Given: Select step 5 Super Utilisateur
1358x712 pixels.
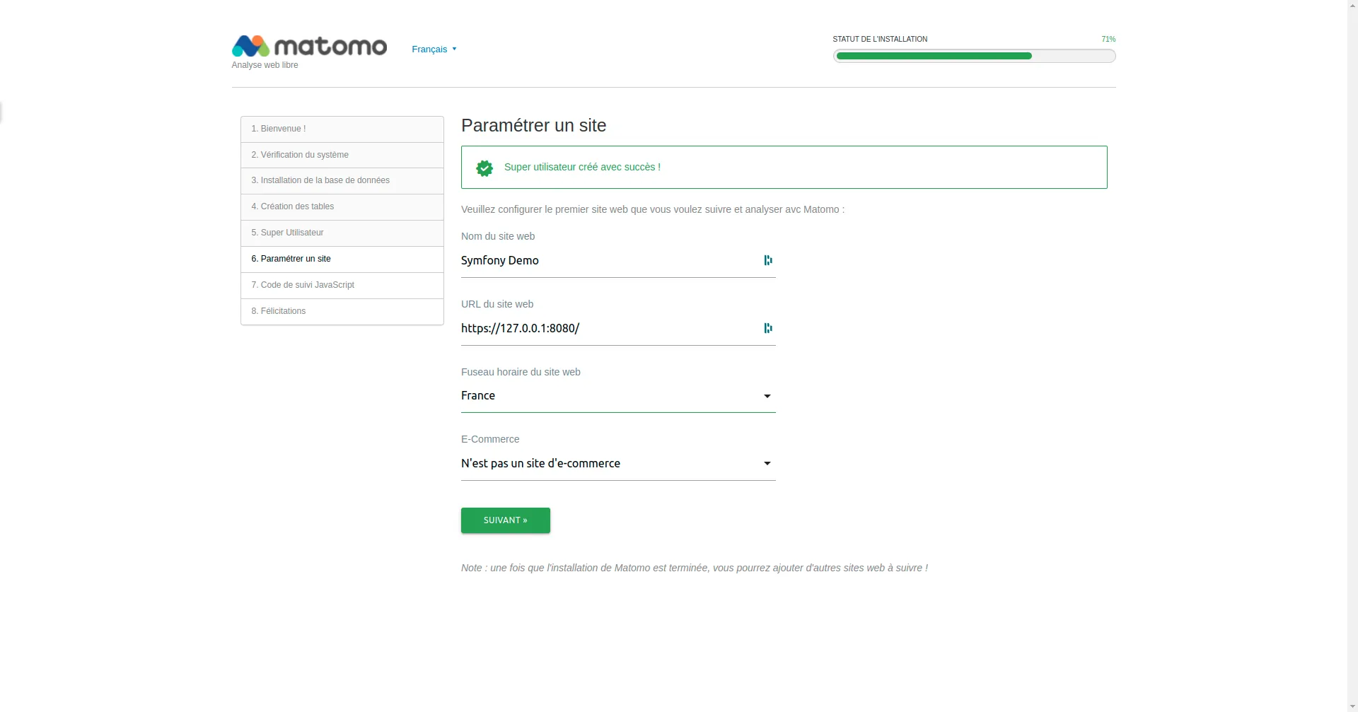Looking at the screenshot, I should click(x=287, y=233).
